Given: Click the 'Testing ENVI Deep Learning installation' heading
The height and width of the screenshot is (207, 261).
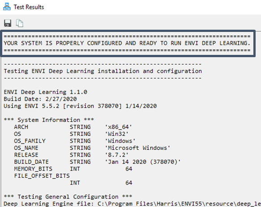Looking at the screenshot, I should pos(103,71).
